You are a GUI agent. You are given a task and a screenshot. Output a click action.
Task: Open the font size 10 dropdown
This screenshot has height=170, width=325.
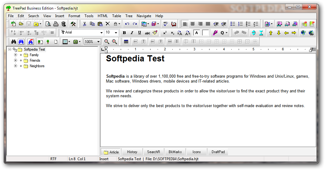(x=116, y=33)
